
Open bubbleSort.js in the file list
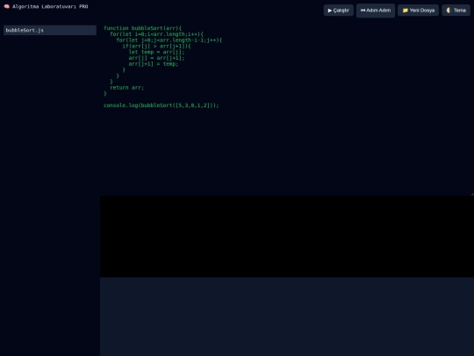point(50,30)
